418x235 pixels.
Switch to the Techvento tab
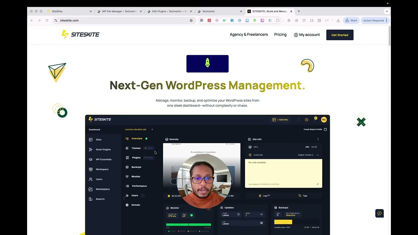coord(219,11)
